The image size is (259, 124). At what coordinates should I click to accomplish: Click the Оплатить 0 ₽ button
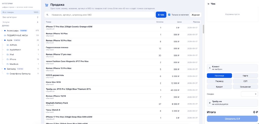coord(232,119)
